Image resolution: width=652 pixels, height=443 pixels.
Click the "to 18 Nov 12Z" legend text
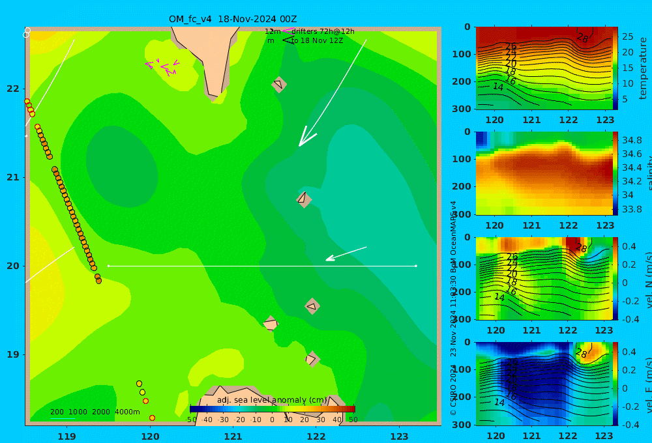tap(317, 40)
